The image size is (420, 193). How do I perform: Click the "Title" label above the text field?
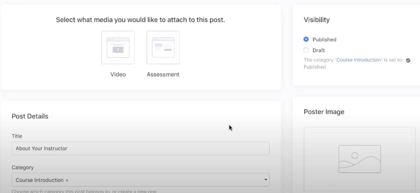point(17,136)
